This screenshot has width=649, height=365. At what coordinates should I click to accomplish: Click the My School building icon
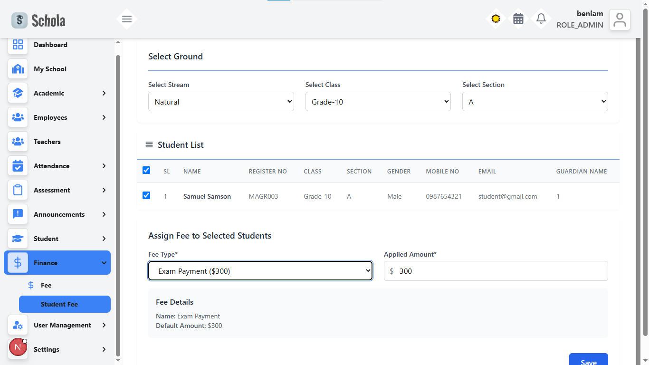[x=18, y=69]
